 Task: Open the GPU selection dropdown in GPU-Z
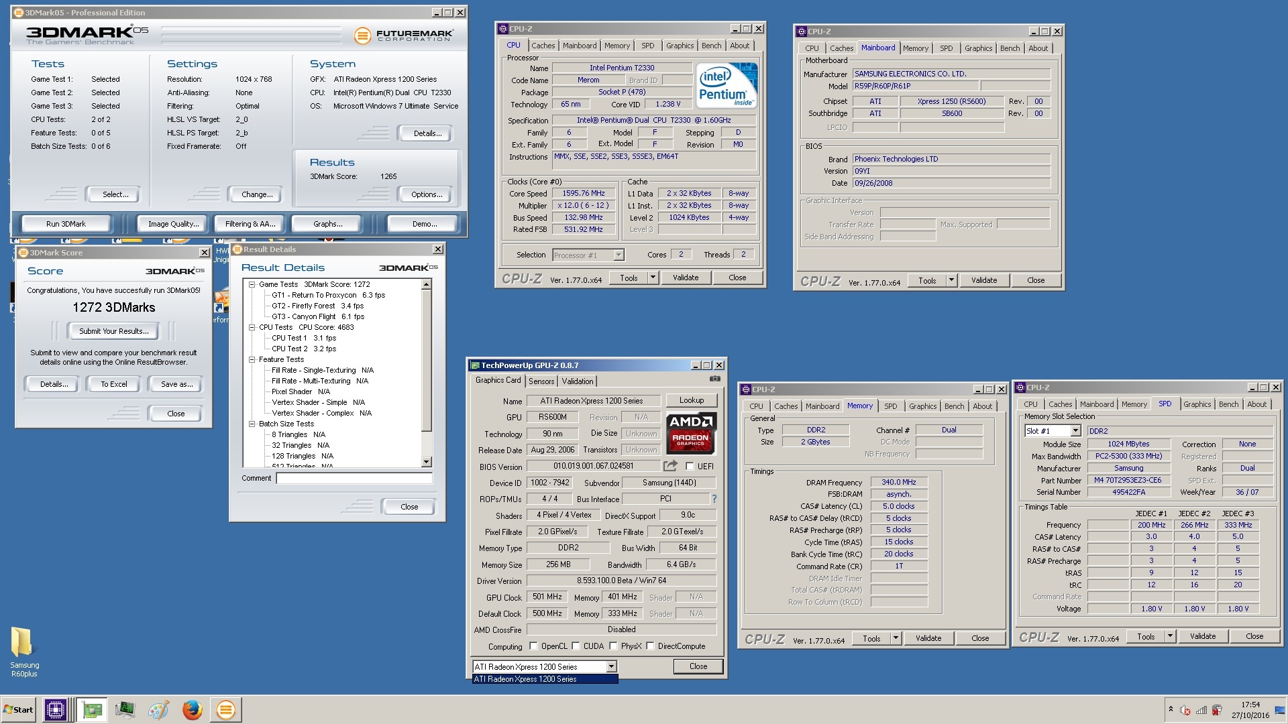[611, 667]
